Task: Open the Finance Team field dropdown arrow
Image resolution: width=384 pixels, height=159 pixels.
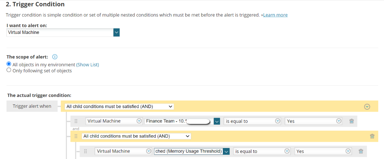Action: 217,121
